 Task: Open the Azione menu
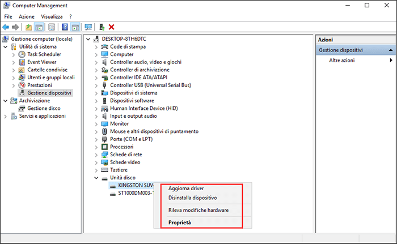(27, 16)
